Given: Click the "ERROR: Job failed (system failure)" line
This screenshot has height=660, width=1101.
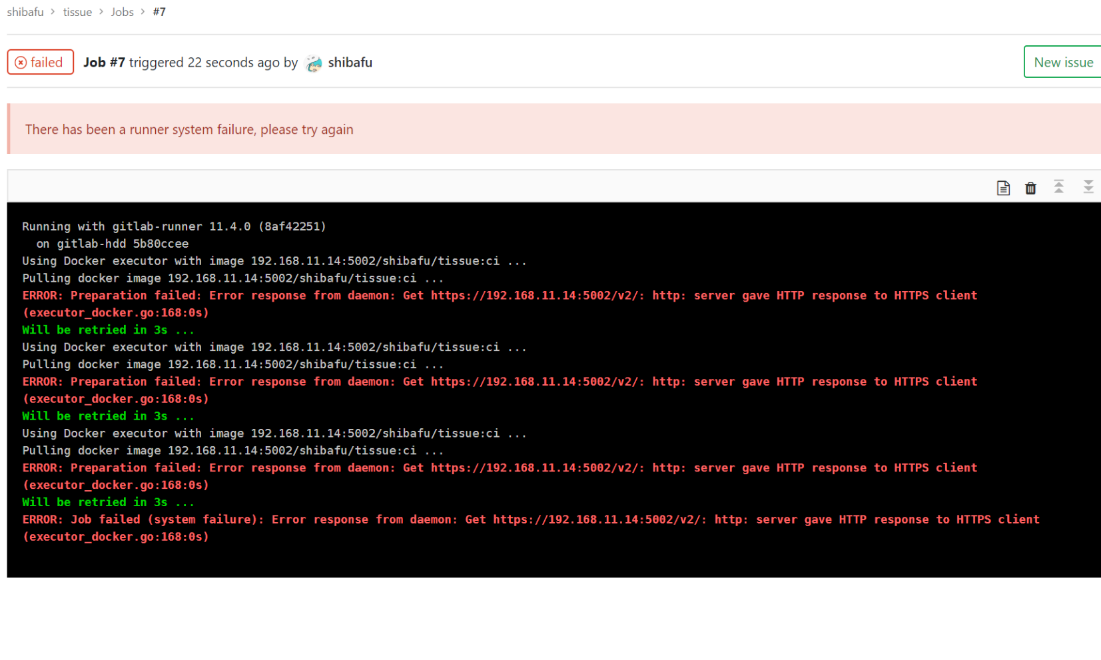Looking at the screenshot, I should (530, 519).
